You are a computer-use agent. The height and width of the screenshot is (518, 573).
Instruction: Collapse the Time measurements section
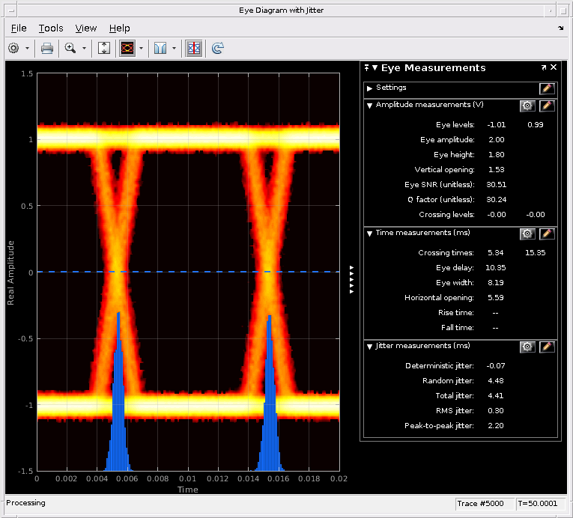369,234
